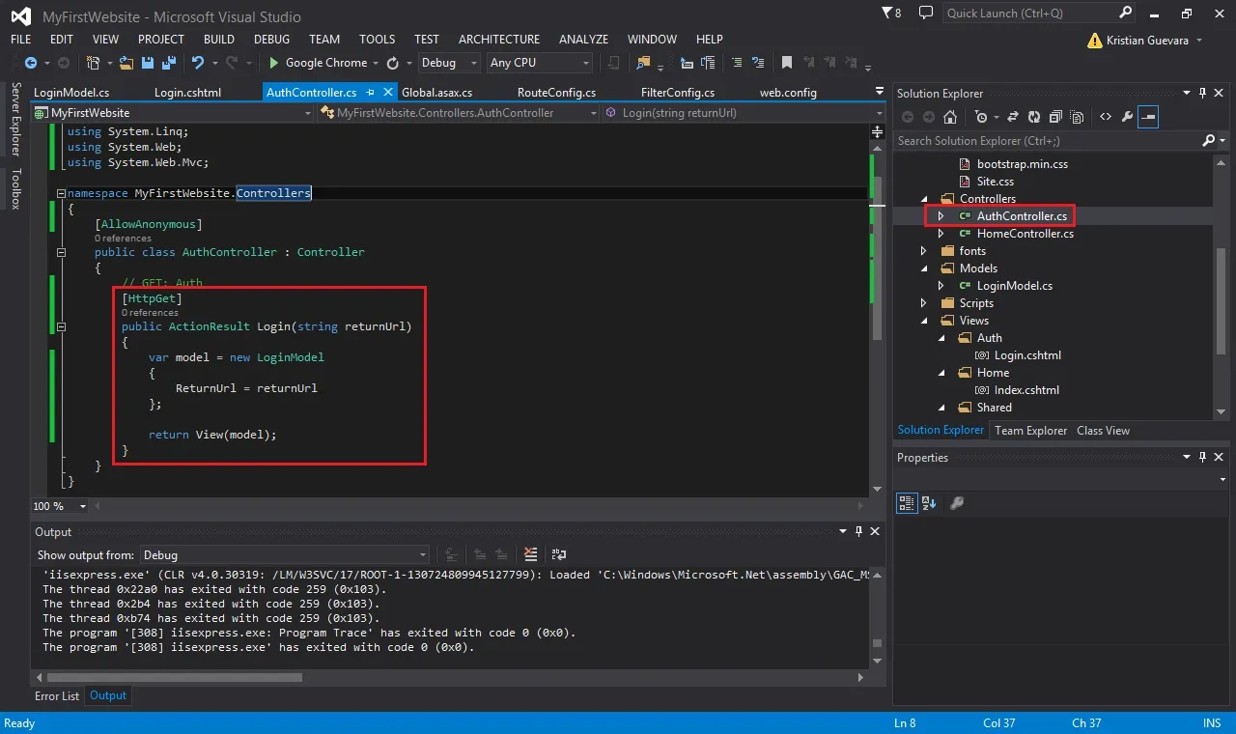Open the Show output from dropdown
Viewport: 1236px width, 734px height.
pos(284,555)
